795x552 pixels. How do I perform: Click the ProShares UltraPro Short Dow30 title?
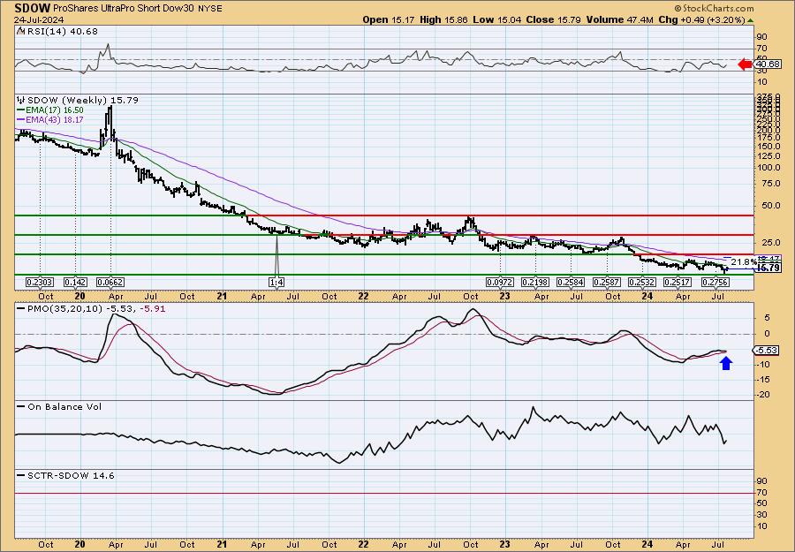click(x=122, y=9)
